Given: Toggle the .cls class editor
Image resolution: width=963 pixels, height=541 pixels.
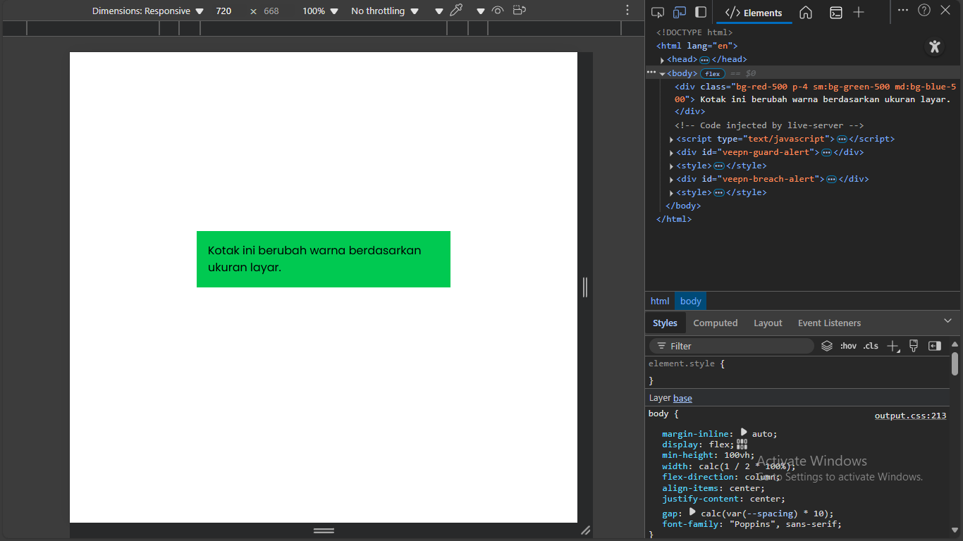Looking at the screenshot, I should (871, 346).
